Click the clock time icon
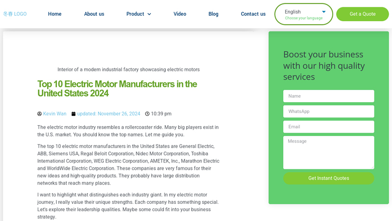The height and width of the screenshot is (221, 392). 147,114
